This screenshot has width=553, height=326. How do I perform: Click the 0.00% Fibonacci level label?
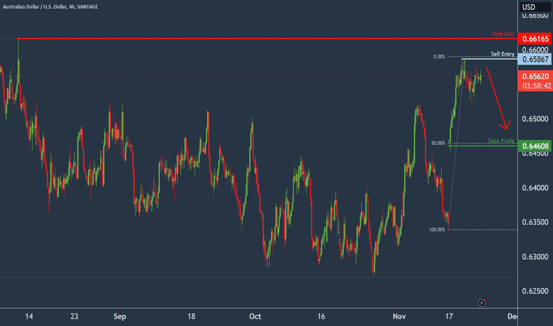[439, 57]
